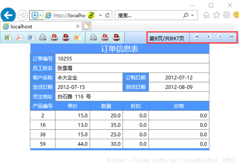Open the Favorites star
Viewport: 239px width, 167px height.
click(217, 15)
